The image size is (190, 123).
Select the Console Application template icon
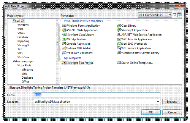pyautogui.click(x=64, y=44)
